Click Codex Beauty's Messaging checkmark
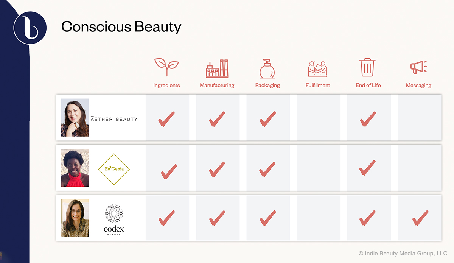The height and width of the screenshot is (263, 454). (x=420, y=218)
